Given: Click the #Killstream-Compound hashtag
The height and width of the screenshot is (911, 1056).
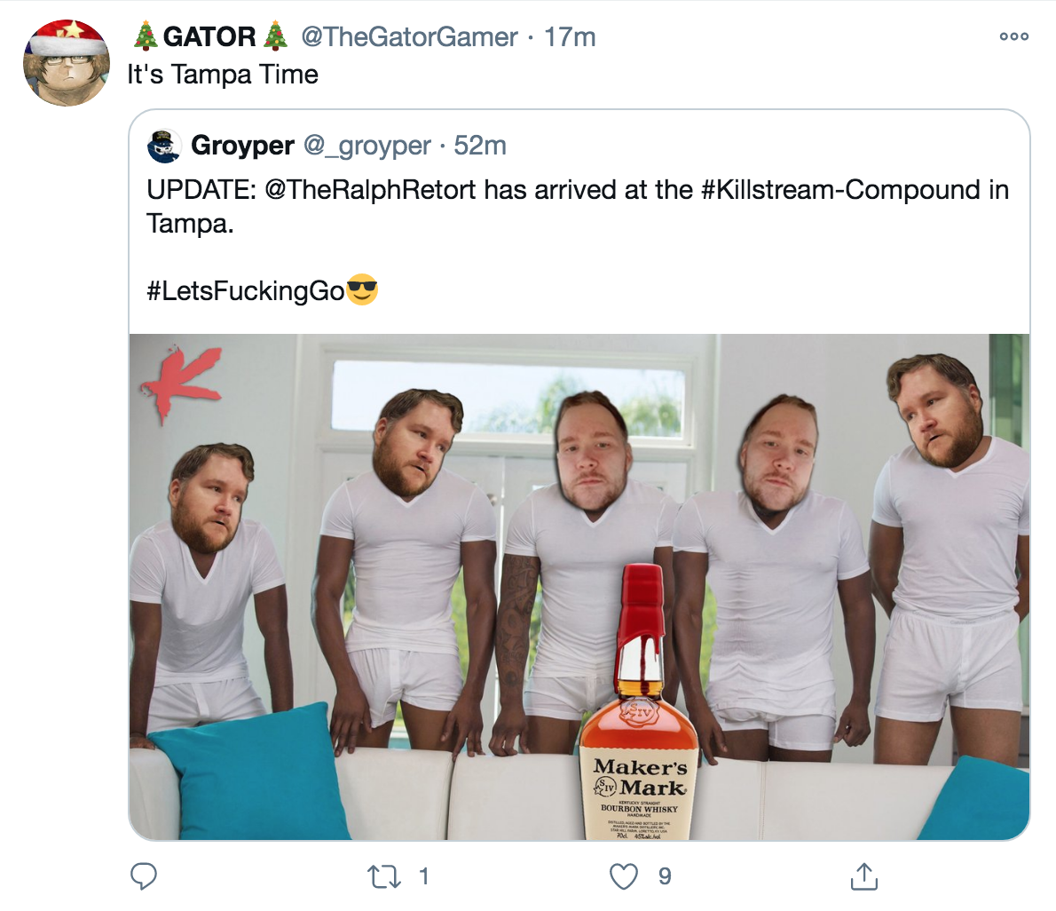Looking at the screenshot, I should coord(842,190).
